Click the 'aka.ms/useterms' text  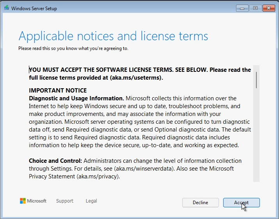pos(136,78)
